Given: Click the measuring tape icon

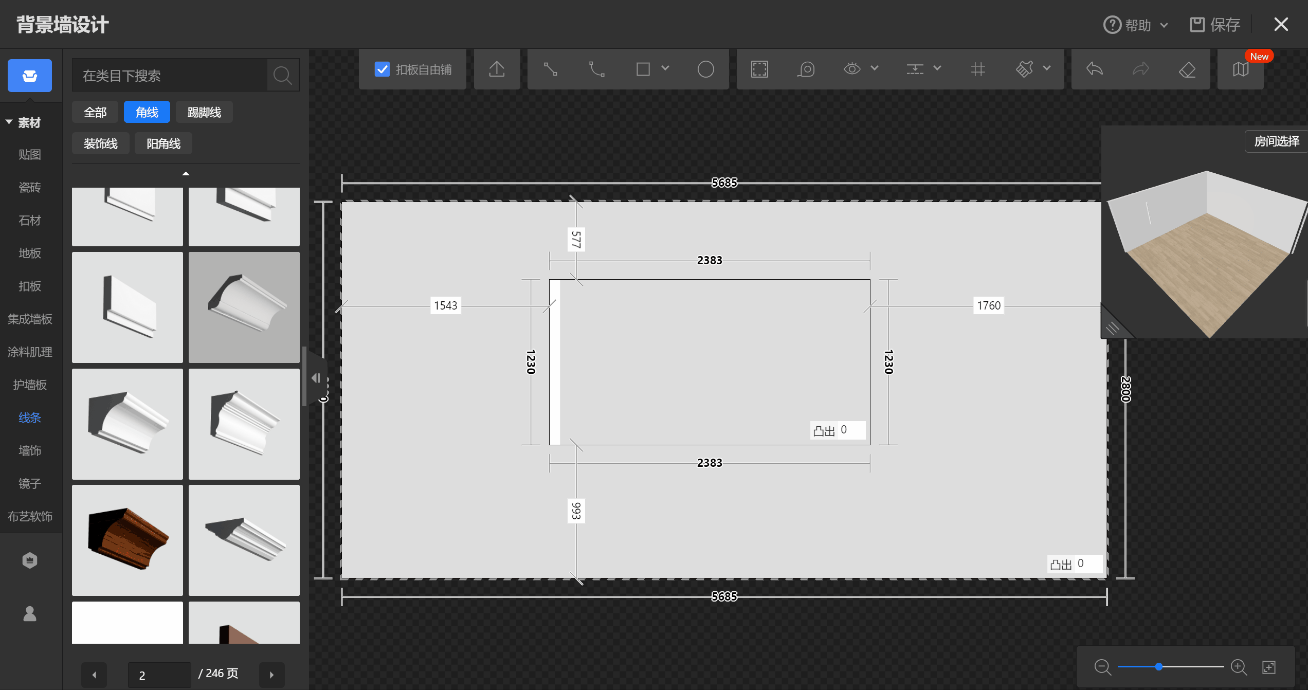Looking at the screenshot, I should [806, 69].
